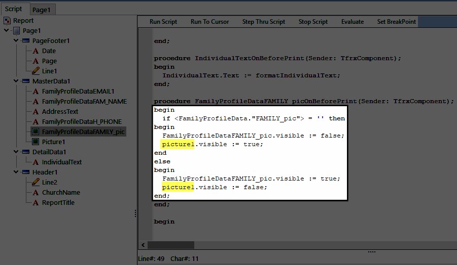Click the Evaluate button
Screen dimensions: 457x265
pos(353,22)
